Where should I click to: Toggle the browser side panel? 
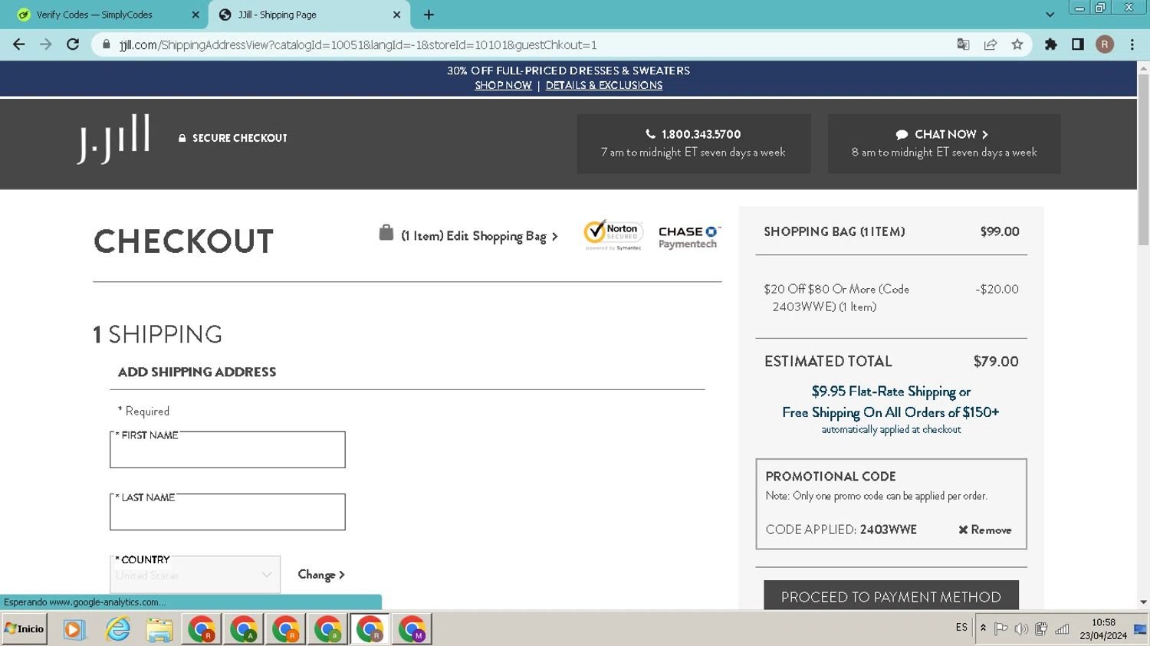(1078, 44)
